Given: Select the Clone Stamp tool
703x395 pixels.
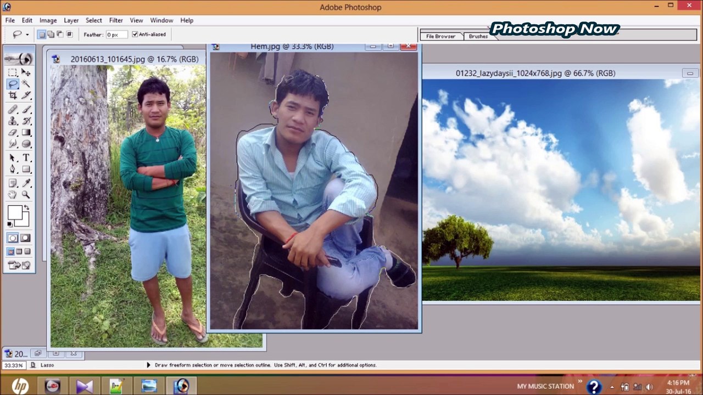Looking at the screenshot, I should coord(13,121).
